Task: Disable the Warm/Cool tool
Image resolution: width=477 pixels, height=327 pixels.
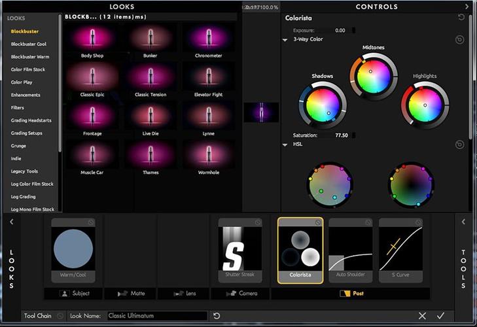Action: [x=91, y=222]
